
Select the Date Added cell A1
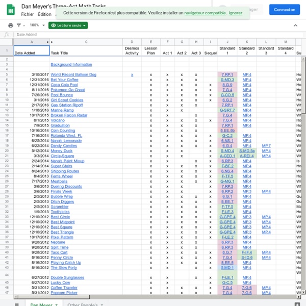point(32,50)
